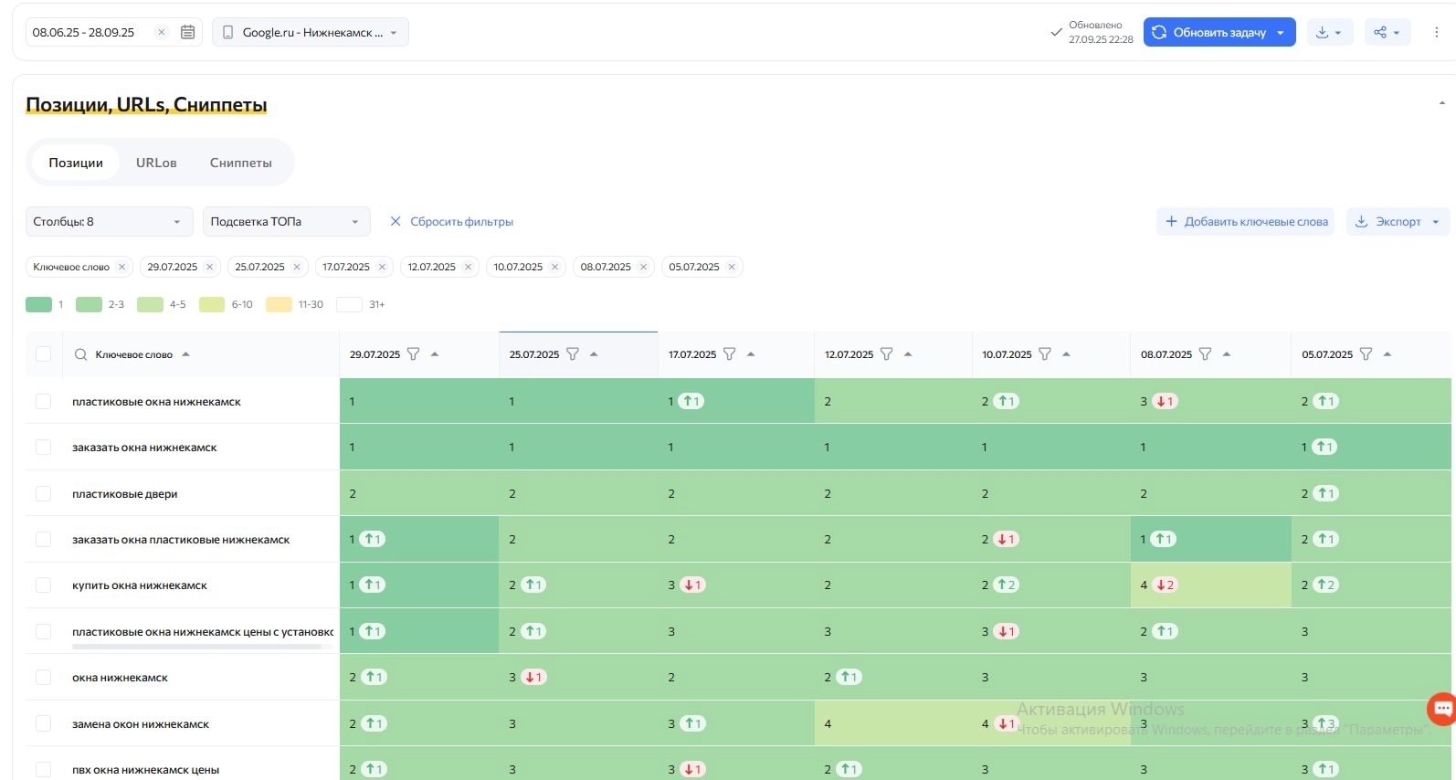Click the dark green legend swatch for position 1
This screenshot has height=780, width=1456.
tap(39, 304)
